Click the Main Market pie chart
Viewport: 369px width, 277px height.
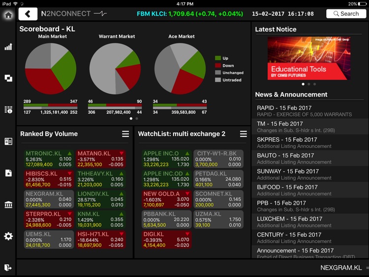(51, 69)
